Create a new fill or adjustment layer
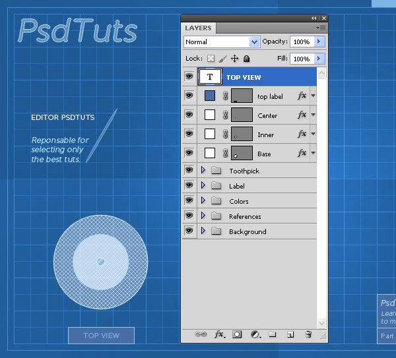This screenshot has width=396, height=358. click(255, 334)
